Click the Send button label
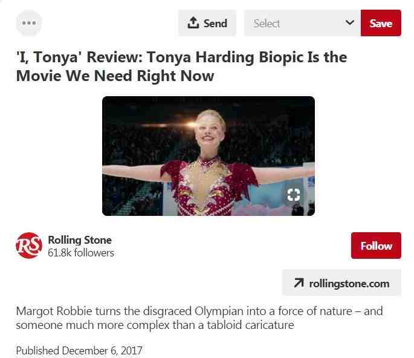414x358 pixels. pyautogui.click(x=215, y=23)
